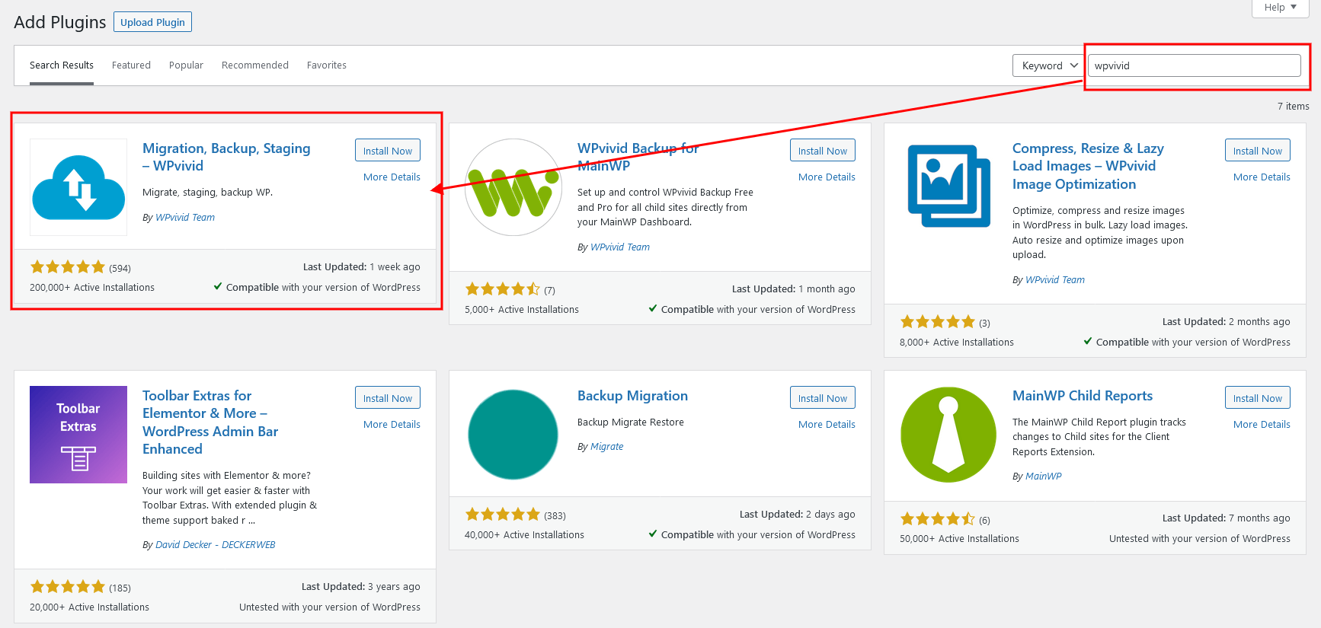Install Now for Toolbar Extras for Elementor
Viewport: 1321px width, 628px height.
coord(388,398)
